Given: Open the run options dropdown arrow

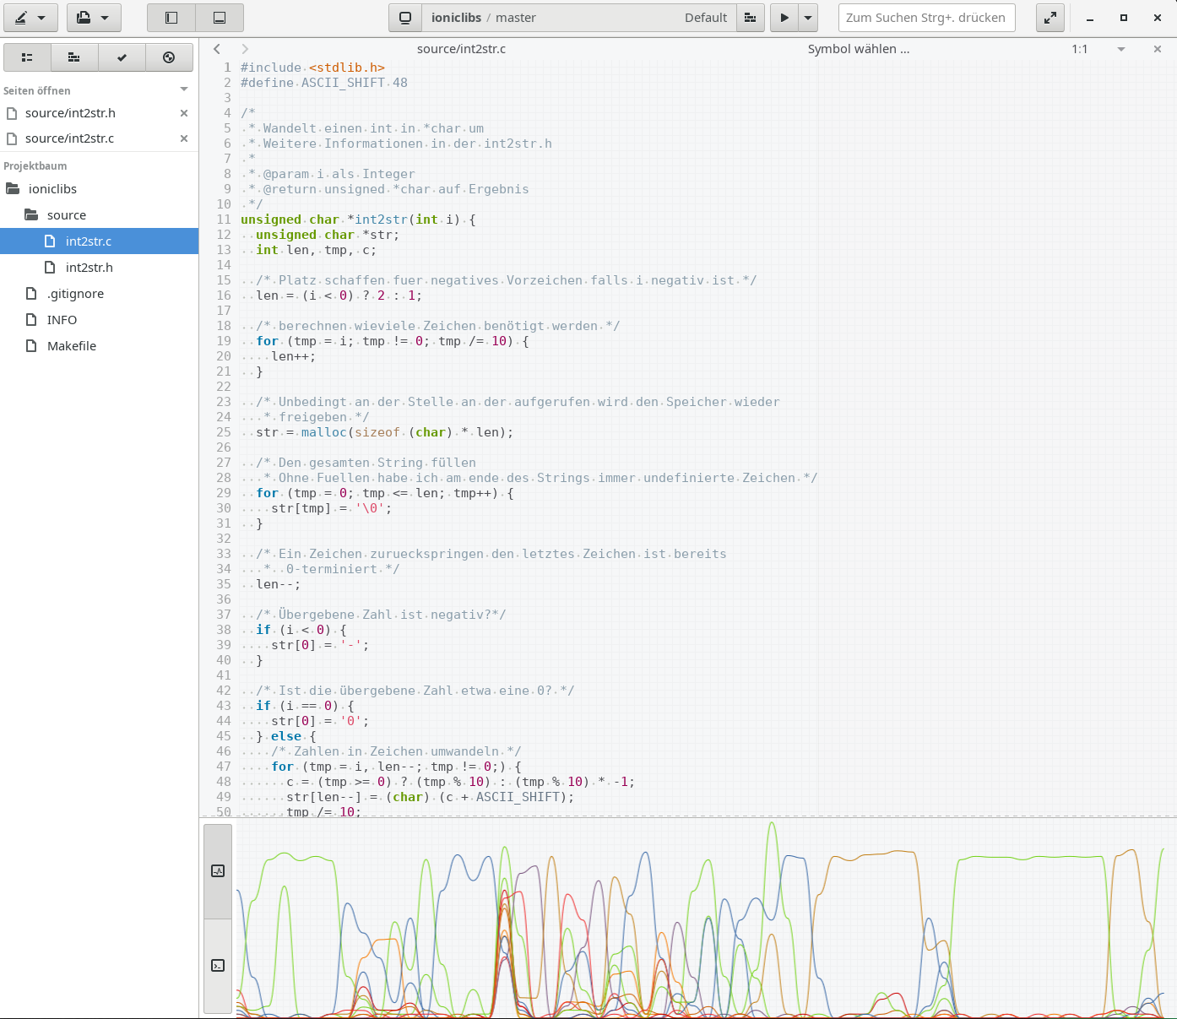Looking at the screenshot, I should coord(808,18).
